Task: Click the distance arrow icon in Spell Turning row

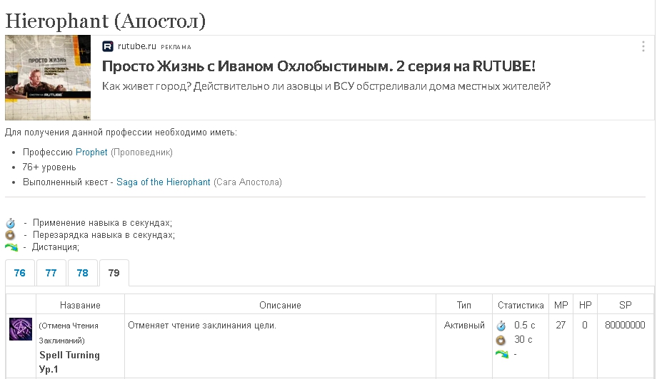Action: point(502,354)
